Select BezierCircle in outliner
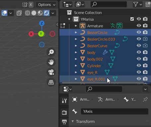The height and width of the screenshot is (127, 151). click(97, 33)
